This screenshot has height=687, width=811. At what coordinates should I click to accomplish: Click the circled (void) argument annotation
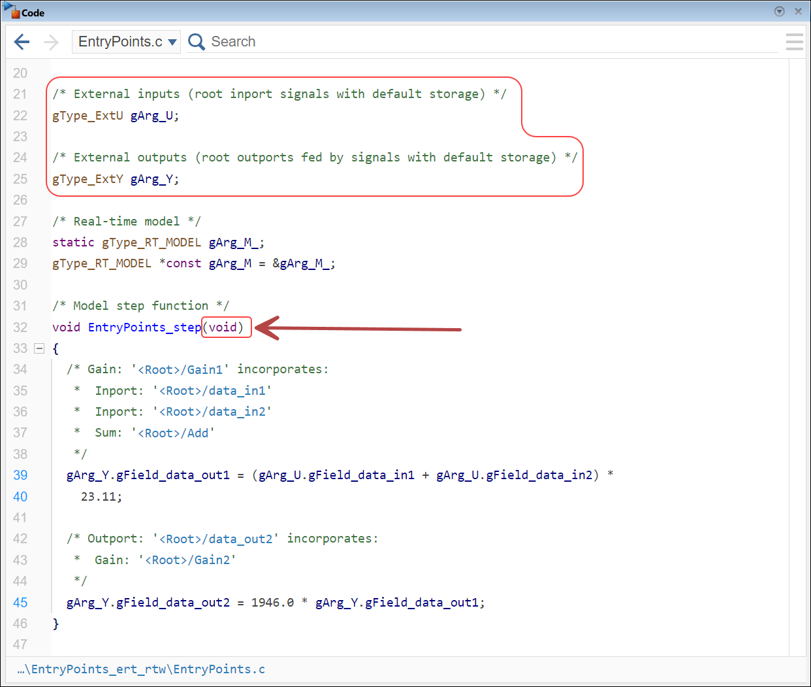point(226,327)
